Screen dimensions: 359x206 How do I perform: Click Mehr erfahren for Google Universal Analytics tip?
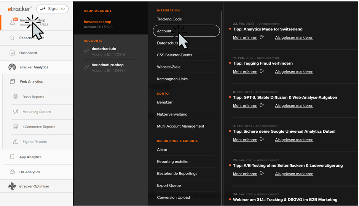click(245, 140)
